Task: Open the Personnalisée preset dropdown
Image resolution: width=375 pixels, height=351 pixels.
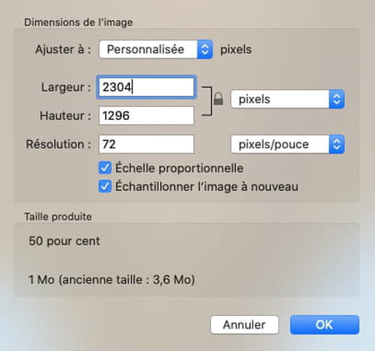Action: [x=156, y=49]
